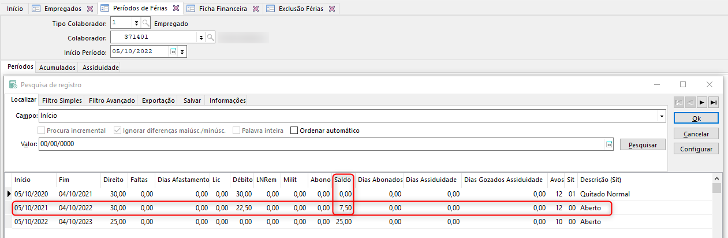
Task: Click the form icon on Empregados tab
Action: [x=37, y=9]
